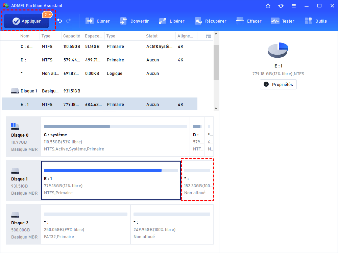Select the small unallocated block on Disque 0
This screenshot has height=253, width=338.
coord(209,137)
